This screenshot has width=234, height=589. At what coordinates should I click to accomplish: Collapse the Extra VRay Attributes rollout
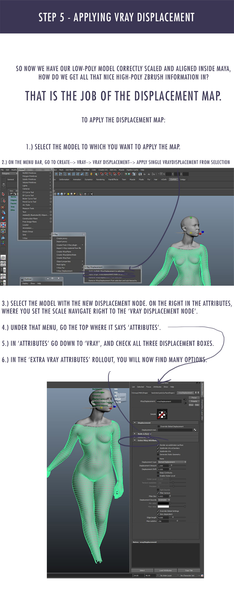(x=135, y=440)
